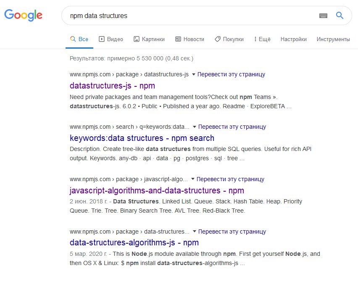
Task: Expand dropdown arrow beside keywords search URL
Action: tap(195, 127)
